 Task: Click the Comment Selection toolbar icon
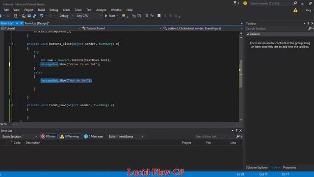click(x=139, y=16)
